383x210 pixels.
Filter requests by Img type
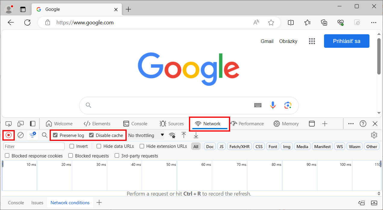287,146
